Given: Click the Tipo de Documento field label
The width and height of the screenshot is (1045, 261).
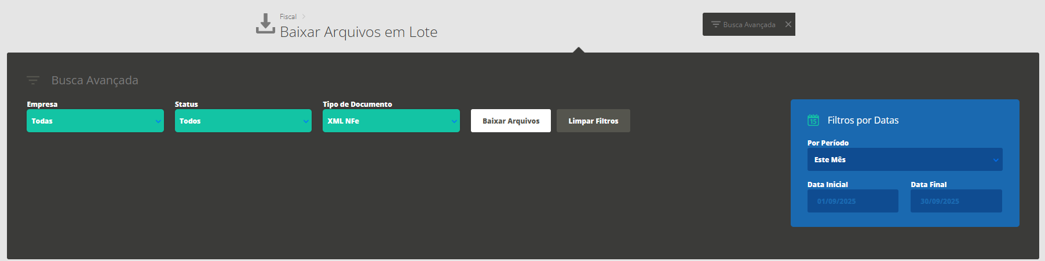Looking at the screenshot, I should (x=357, y=105).
